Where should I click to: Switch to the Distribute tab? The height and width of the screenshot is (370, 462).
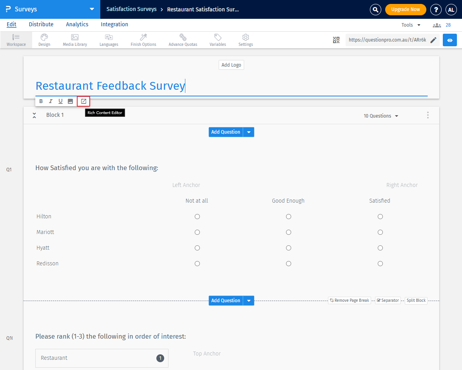(x=41, y=24)
